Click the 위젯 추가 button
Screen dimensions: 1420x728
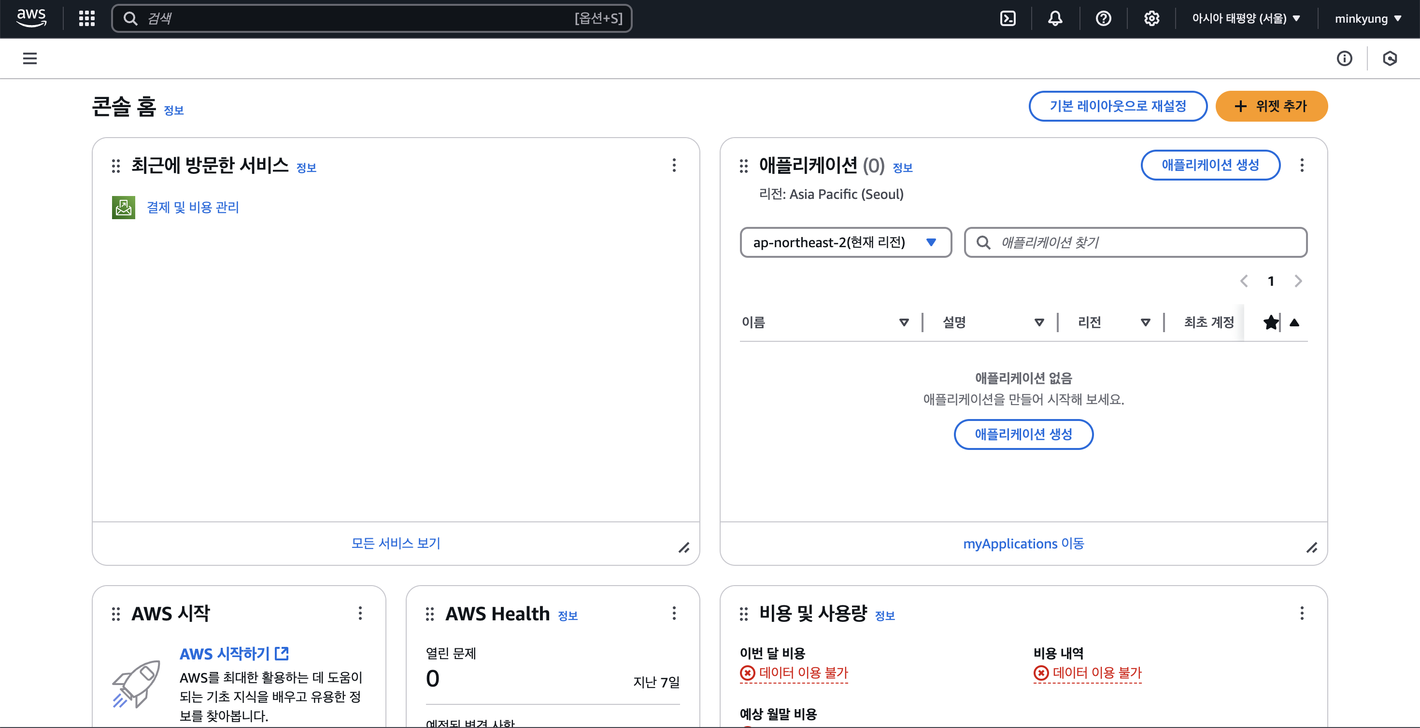[1271, 106]
